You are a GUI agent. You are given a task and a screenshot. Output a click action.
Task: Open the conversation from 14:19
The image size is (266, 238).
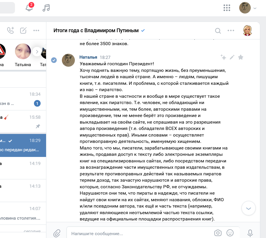coord(23,168)
